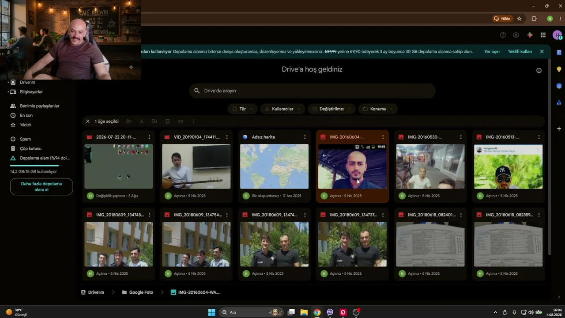The width and height of the screenshot is (565, 318).
Task: Open more options for IMG-20160513 file
Action: (539, 137)
